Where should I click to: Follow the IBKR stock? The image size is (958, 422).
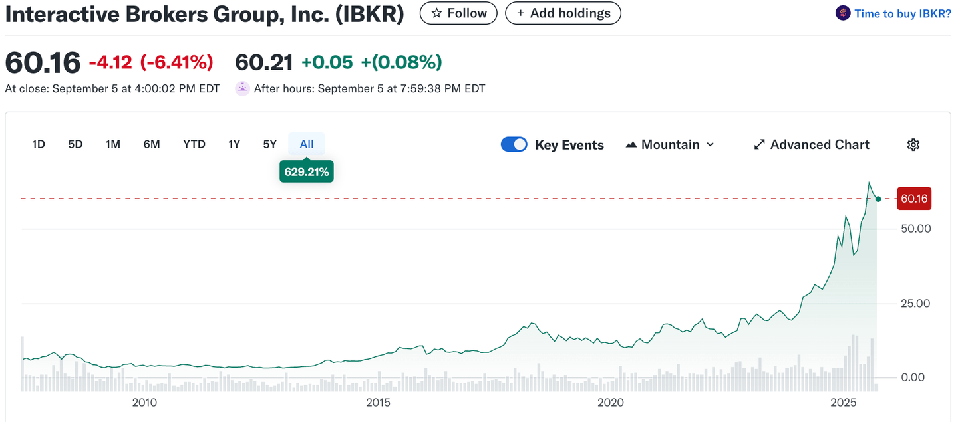tap(458, 13)
